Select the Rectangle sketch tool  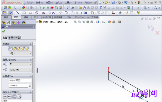[24, 13]
